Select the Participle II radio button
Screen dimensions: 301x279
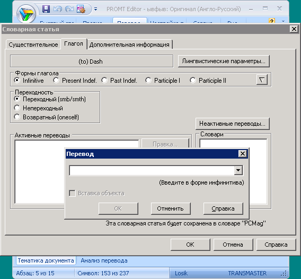coord(208,80)
